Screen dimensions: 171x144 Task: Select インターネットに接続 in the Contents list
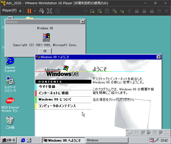(x=63, y=93)
